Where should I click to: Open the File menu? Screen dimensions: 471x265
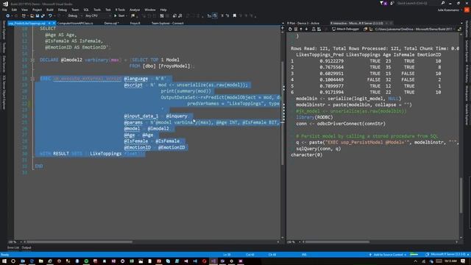pyautogui.click(x=4, y=10)
